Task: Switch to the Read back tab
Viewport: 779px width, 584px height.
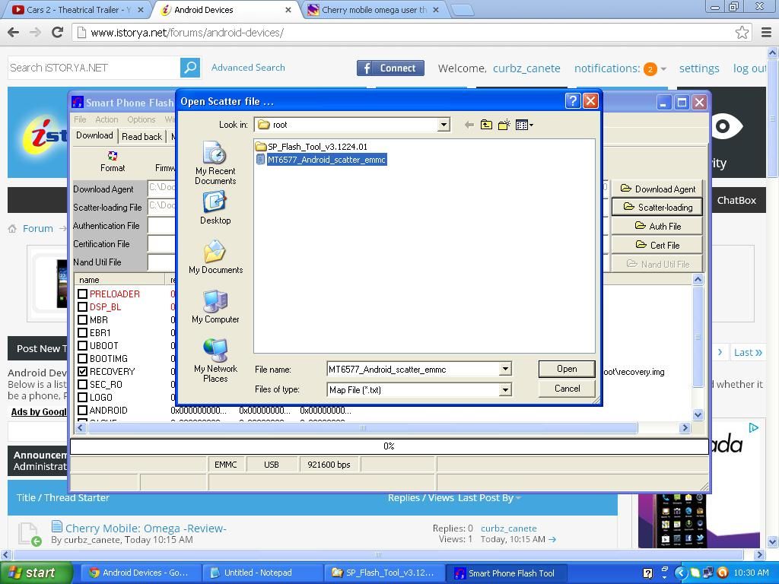Action: [141, 137]
